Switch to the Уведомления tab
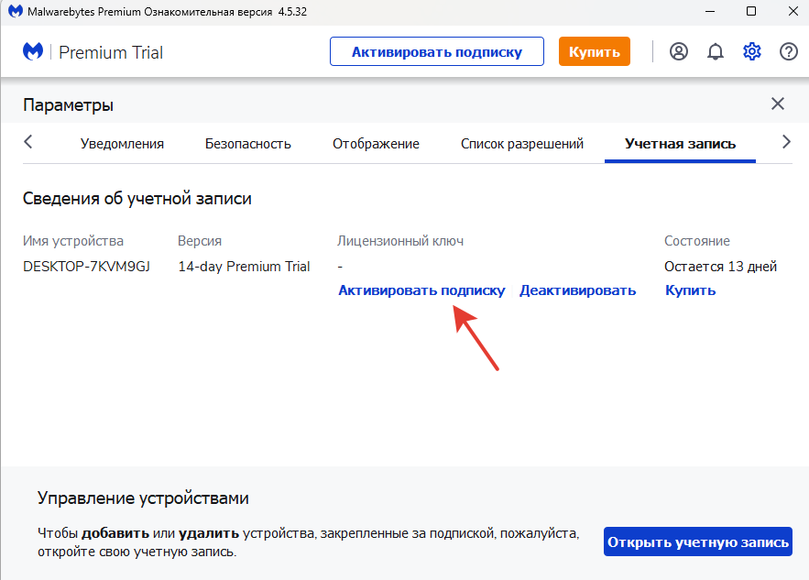Image resolution: width=809 pixels, height=580 pixels. click(122, 144)
